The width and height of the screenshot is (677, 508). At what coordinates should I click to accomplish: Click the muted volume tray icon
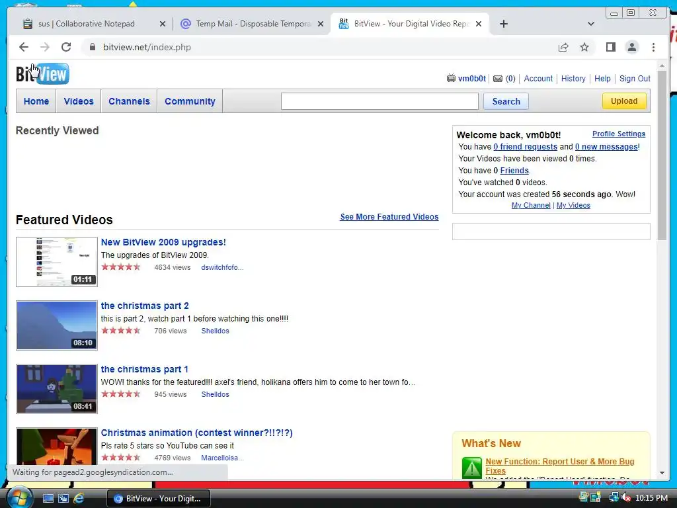tap(625, 497)
